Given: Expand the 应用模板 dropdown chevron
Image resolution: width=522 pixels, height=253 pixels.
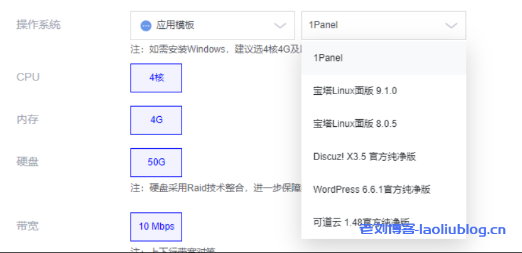Looking at the screenshot, I should tap(280, 26).
